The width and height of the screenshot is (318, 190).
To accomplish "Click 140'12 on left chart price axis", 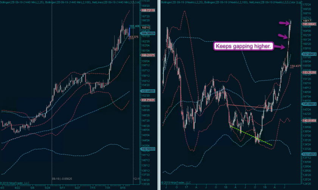I will pyautogui.click(x=146, y=160).
